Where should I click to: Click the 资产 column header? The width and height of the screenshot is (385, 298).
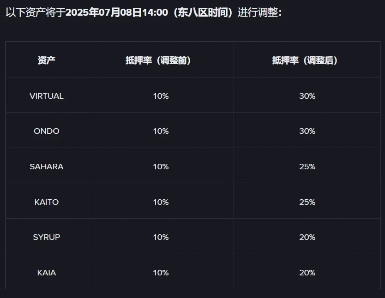pyautogui.click(x=47, y=60)
